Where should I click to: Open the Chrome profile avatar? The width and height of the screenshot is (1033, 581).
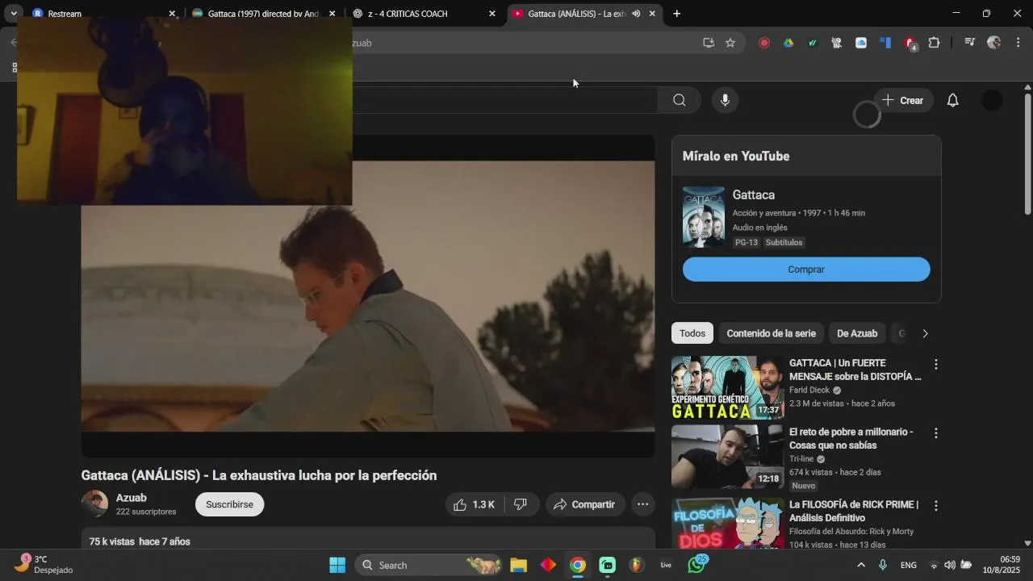click(x=993, y=43)
